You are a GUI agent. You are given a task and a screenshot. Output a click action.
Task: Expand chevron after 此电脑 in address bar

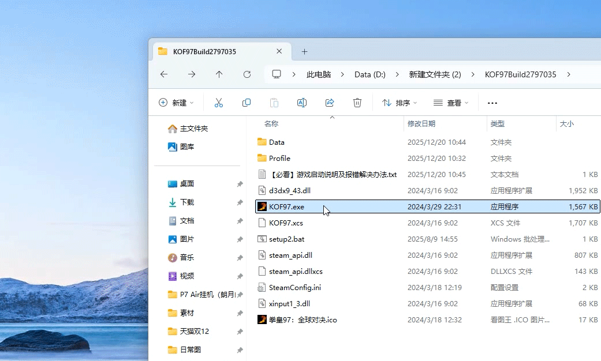pos(342,74)
